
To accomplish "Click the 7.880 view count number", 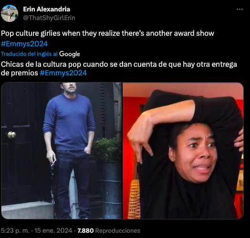I will tap(85, 231).
